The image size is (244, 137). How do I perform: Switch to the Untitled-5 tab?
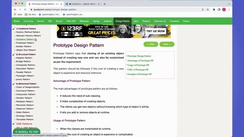[x=82, y=4]
